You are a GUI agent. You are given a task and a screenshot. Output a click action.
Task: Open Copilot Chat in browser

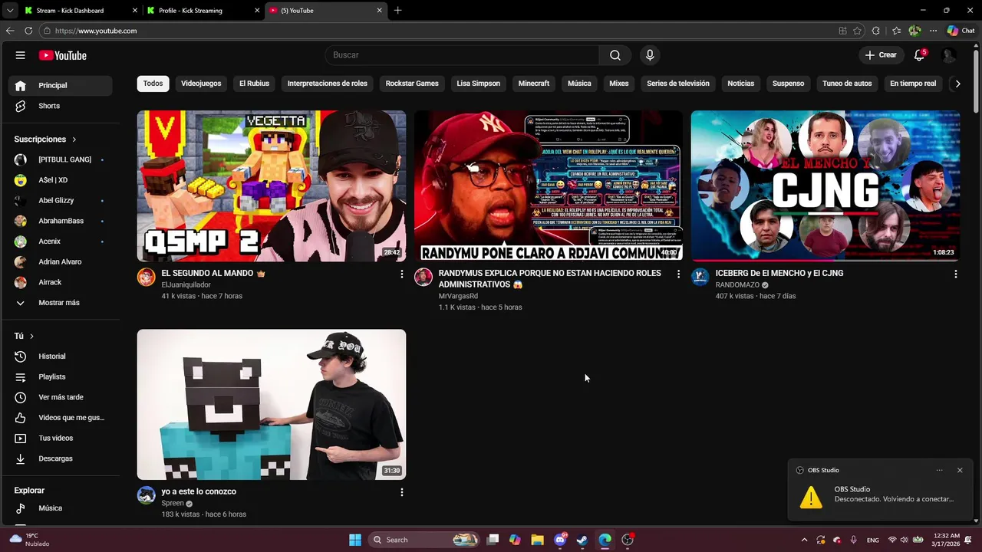(x=961, y=31)
